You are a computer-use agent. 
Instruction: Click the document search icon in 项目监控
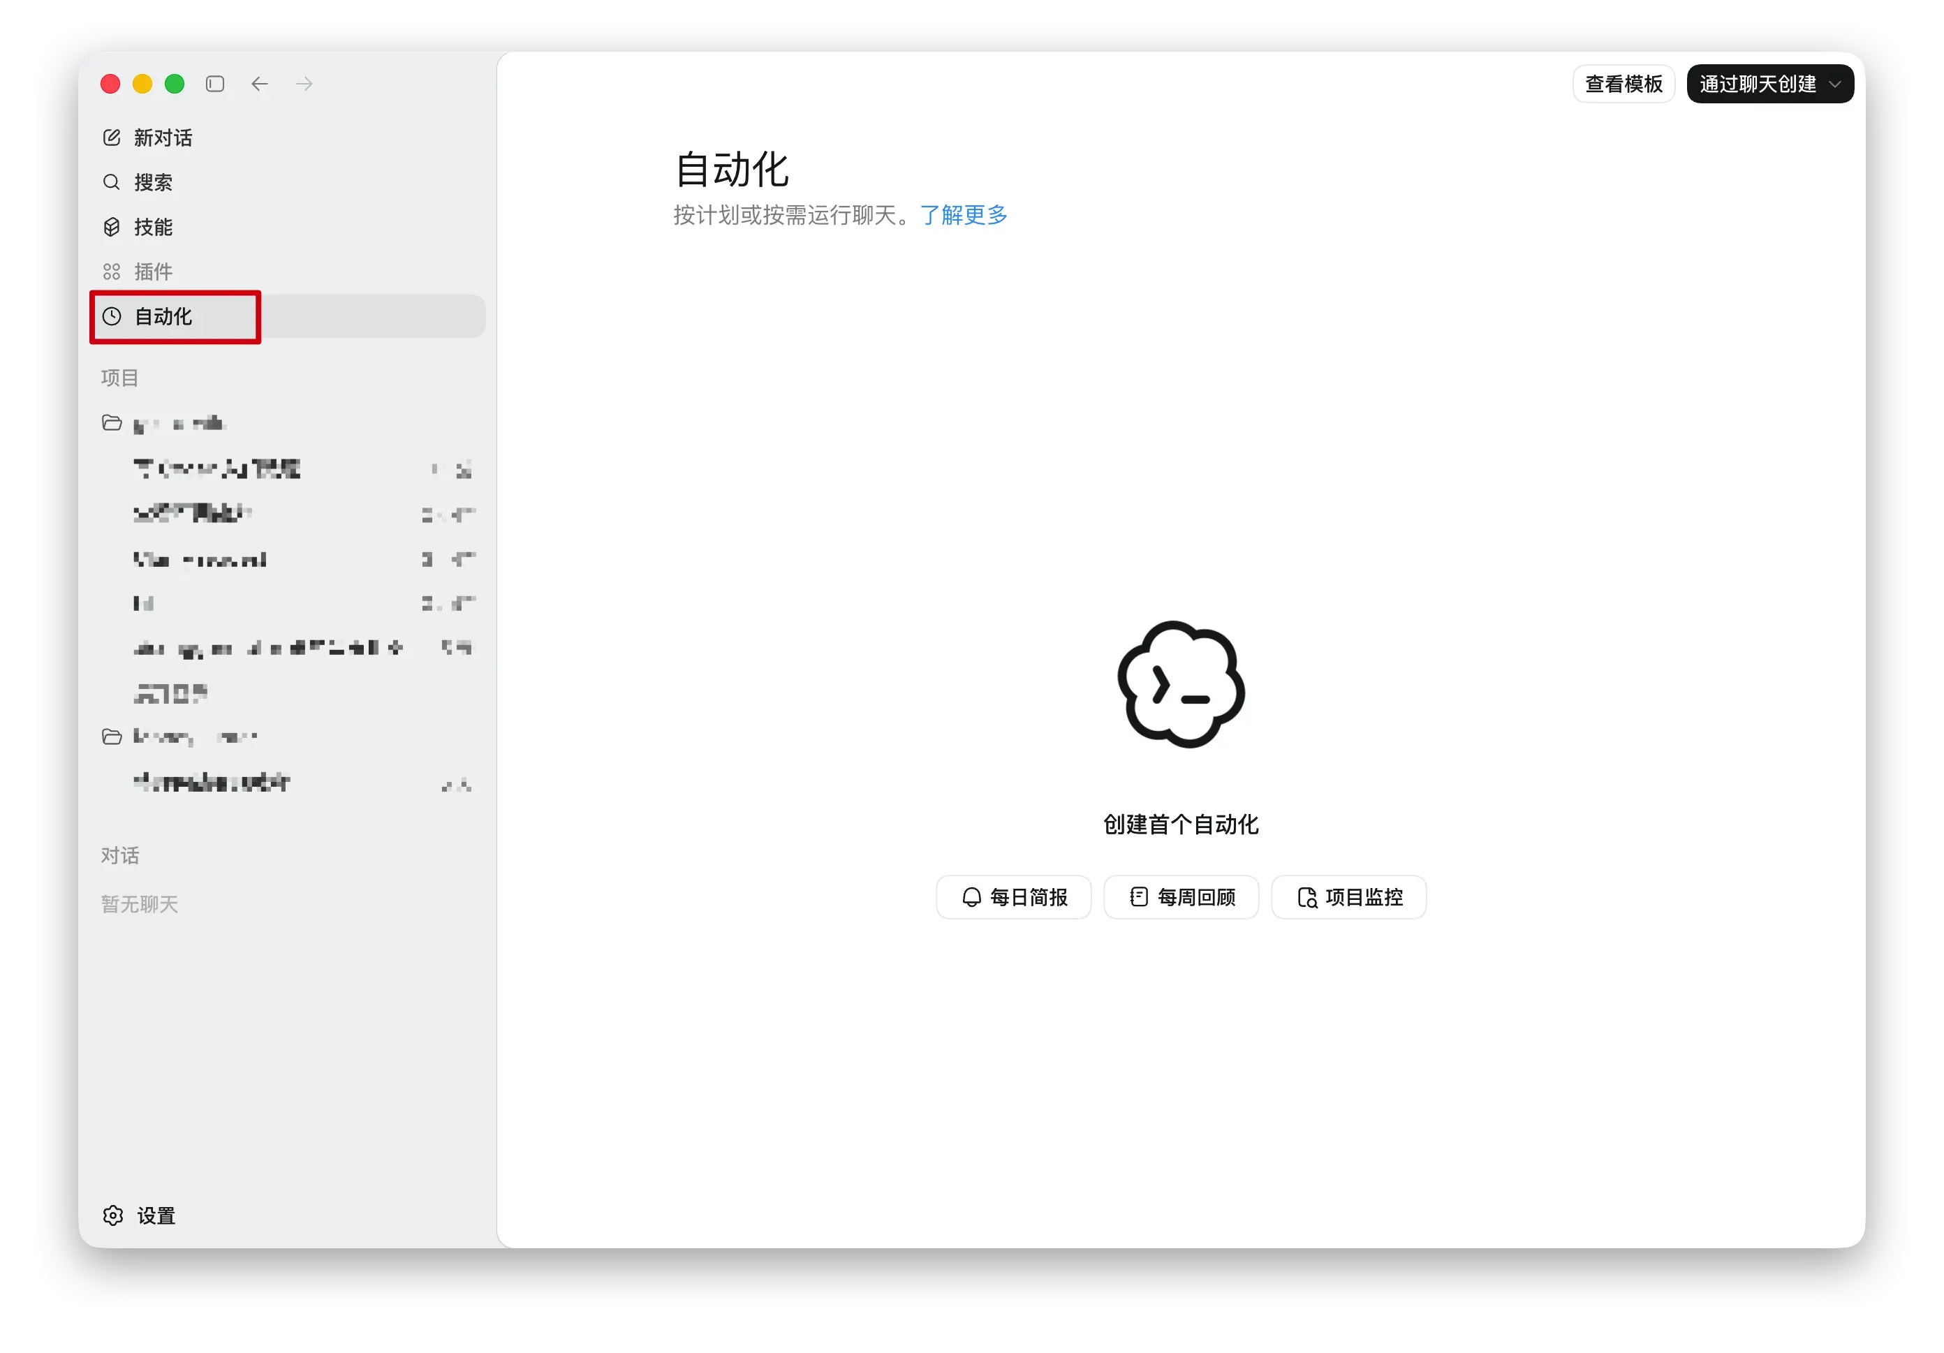point(1307,898)
